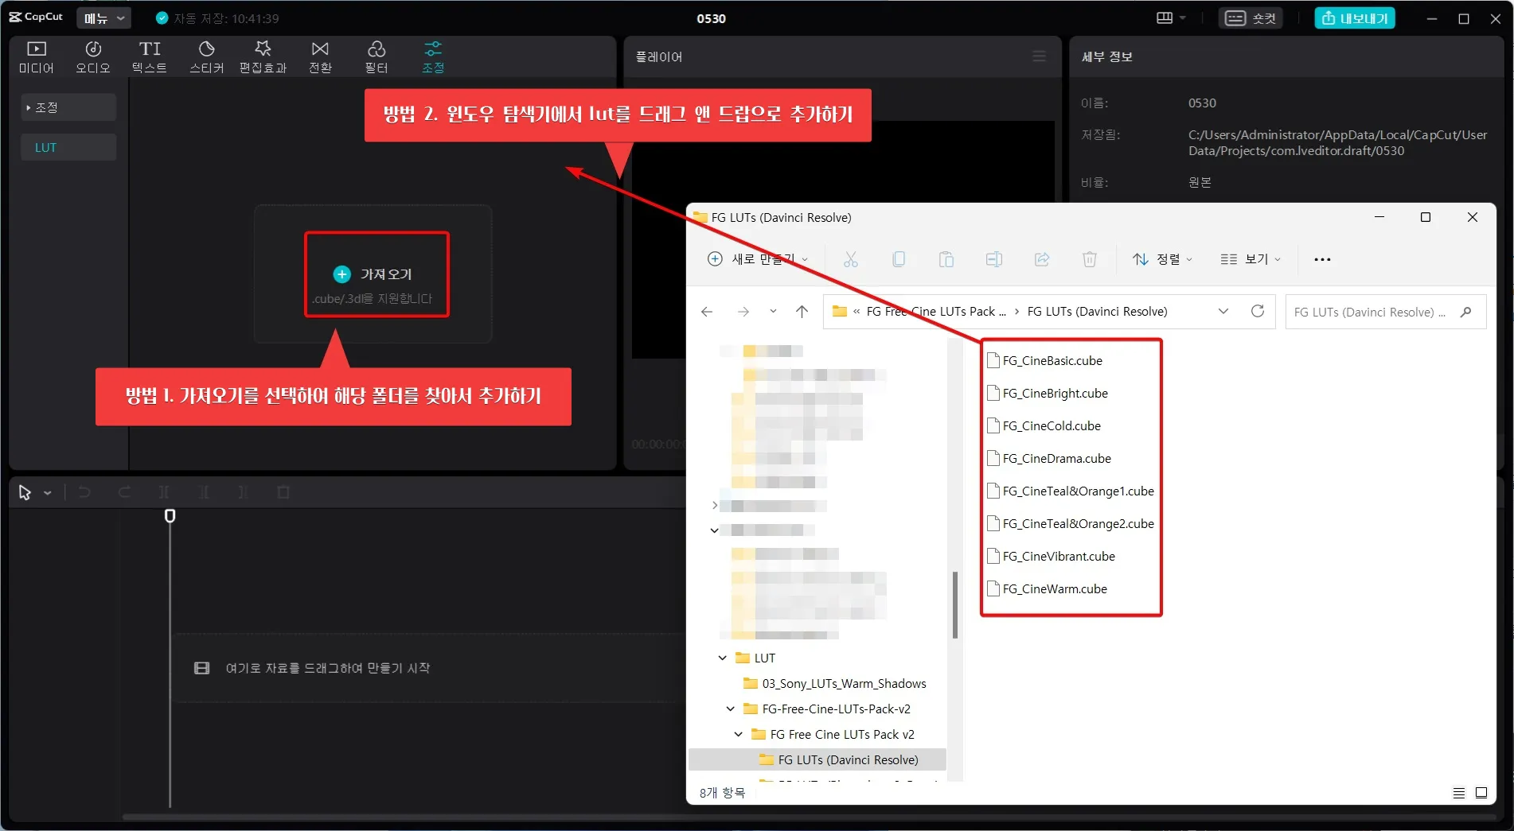This screenshot has height=831, width=1514.
Task: Click the timeline delete clip icon
Action: [283, 492]
